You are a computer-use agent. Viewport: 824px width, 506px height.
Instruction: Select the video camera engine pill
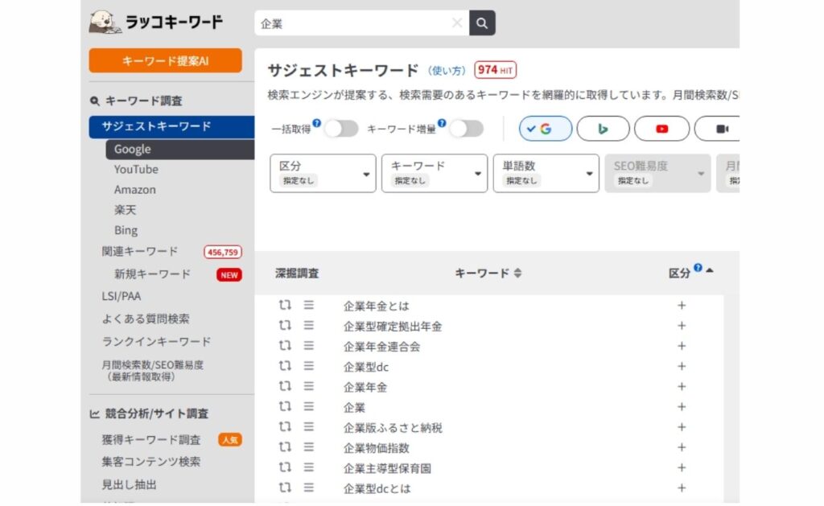[x=719, y=129]
